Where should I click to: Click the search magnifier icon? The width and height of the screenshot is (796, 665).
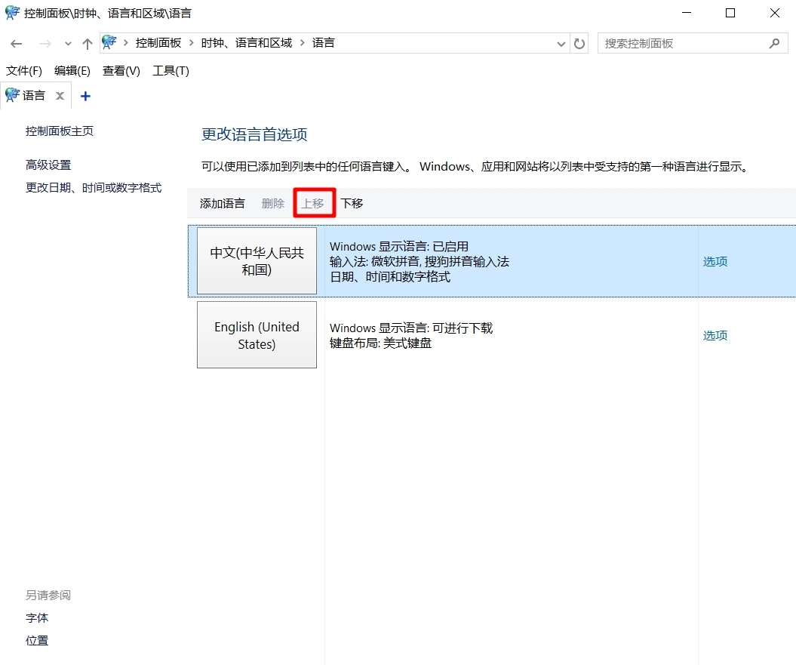click(x=774, y=43)
